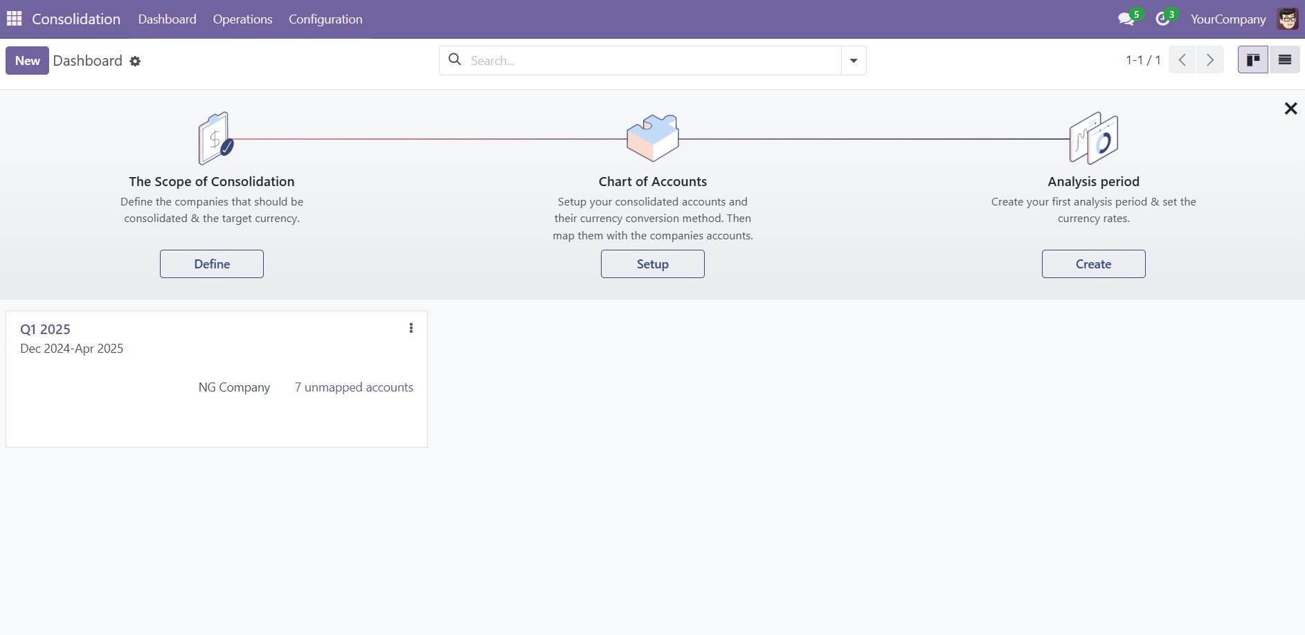The width and height of the screenshot is (1305, 635).
Task: Click the Scope of Consolidation clipboard icon
Action: coord(215,138)
